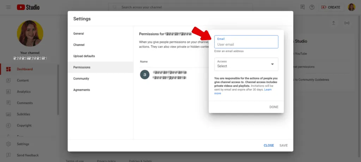Open the Dashboard sidebar icon
This screenshot has height=162, width=361.
8,69
